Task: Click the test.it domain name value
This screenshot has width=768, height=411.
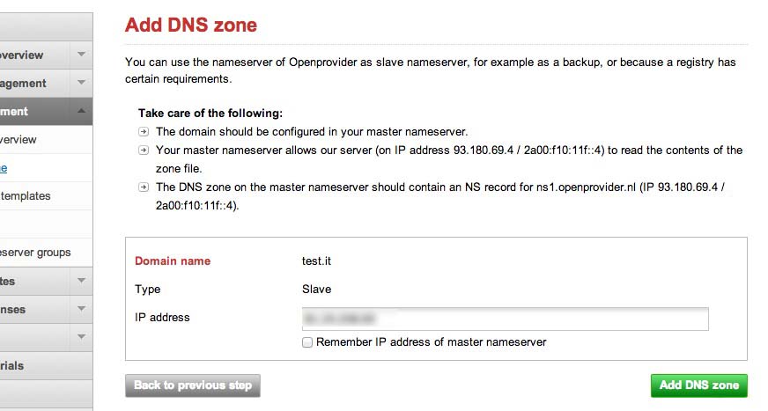Action: click(317, 261)
